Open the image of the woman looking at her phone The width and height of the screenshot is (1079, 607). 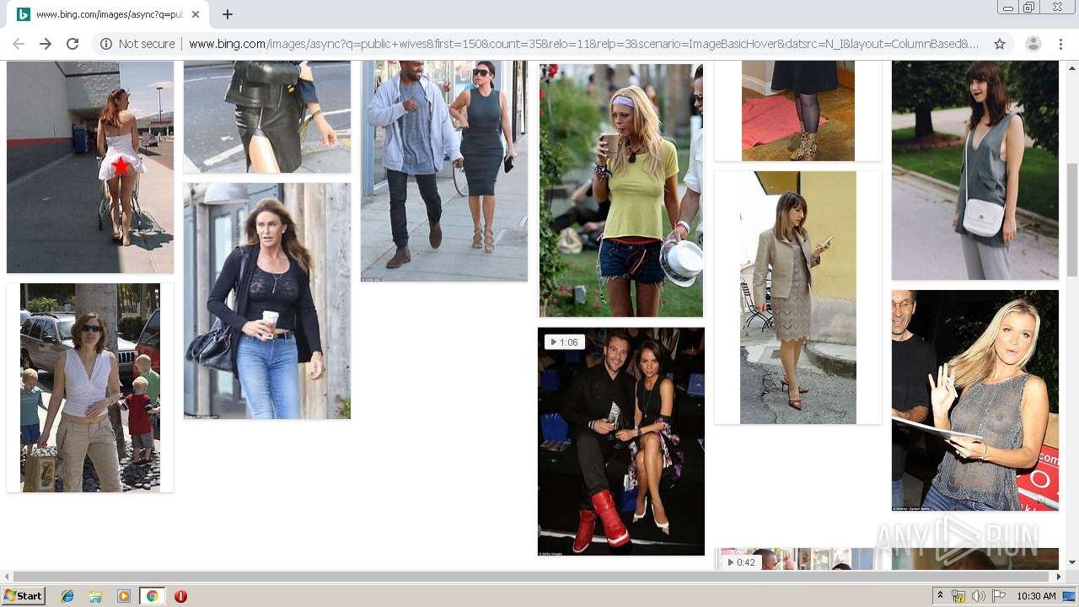(x=798, y=298)
